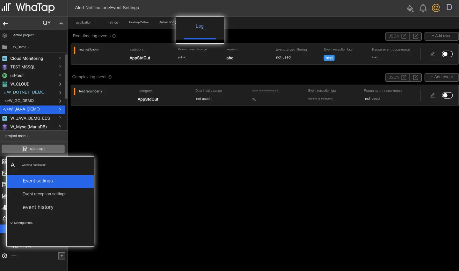Image resolution: width=459 pixels, height=271 pixels.
Task: Click info icon beside Real-time log events
Action: click(x=114, y=36)
